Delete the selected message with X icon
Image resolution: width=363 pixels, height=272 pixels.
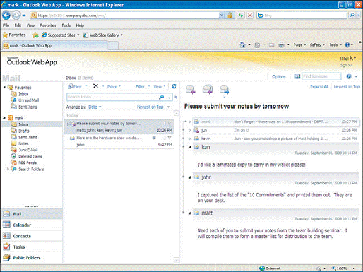pyautogui.click(x=95, y=86)
